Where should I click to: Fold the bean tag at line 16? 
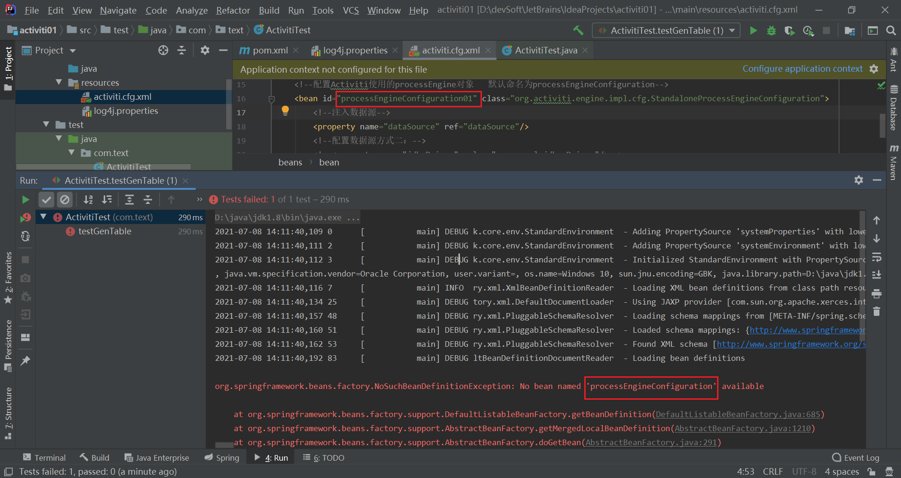(271, 99)
